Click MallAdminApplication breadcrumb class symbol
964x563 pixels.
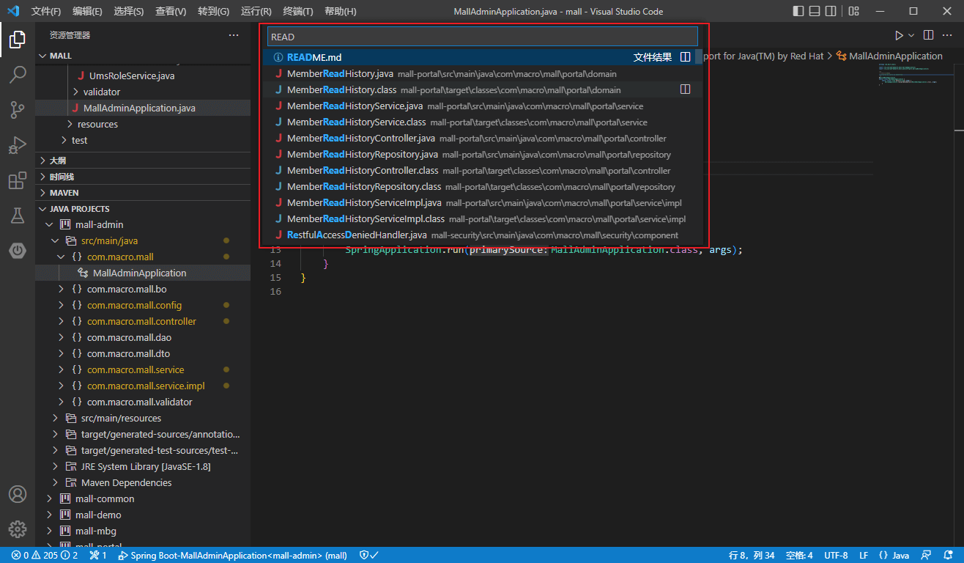pyautogui.click(x=889, y=56)
